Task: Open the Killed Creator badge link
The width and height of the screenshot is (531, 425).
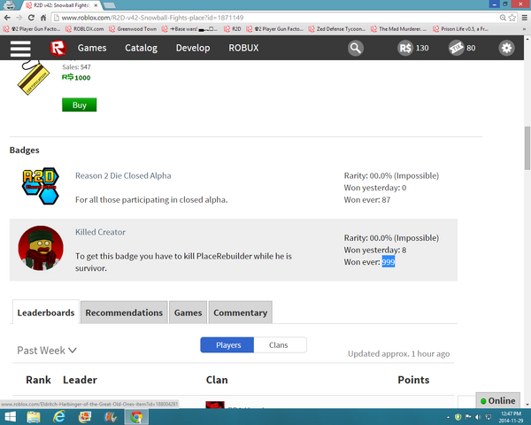Action: click(x=100, y=232)
